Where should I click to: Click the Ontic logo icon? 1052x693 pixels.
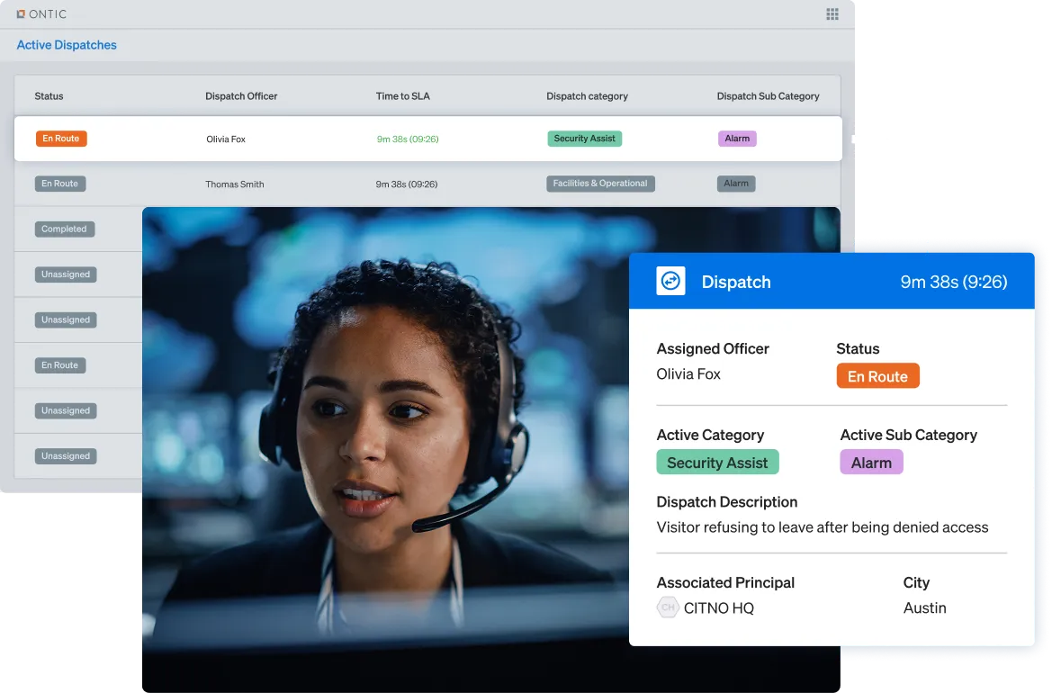tap(21, 14)
